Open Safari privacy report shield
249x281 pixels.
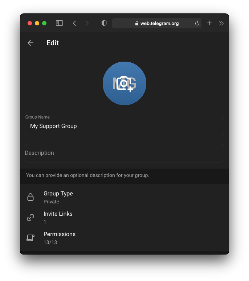click(104, 23)
